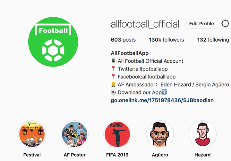The width and height of the screenshot is (231, 161).
Task: Click the AllFootballApp display name
Action: coord(130,53)
